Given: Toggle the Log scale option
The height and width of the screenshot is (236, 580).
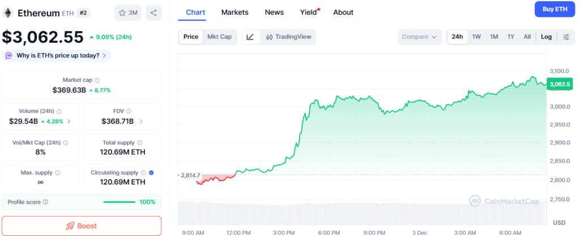Looking at the screenshot, I should 546,37.
